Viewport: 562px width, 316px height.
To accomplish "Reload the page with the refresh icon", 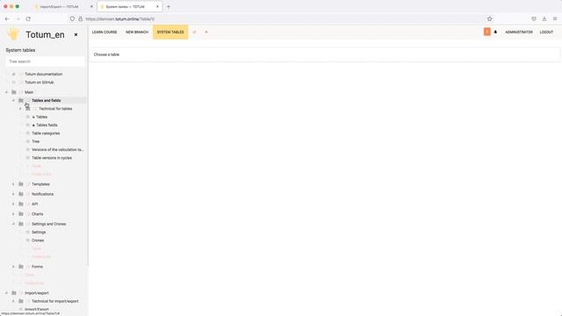I will coord(28,18).
